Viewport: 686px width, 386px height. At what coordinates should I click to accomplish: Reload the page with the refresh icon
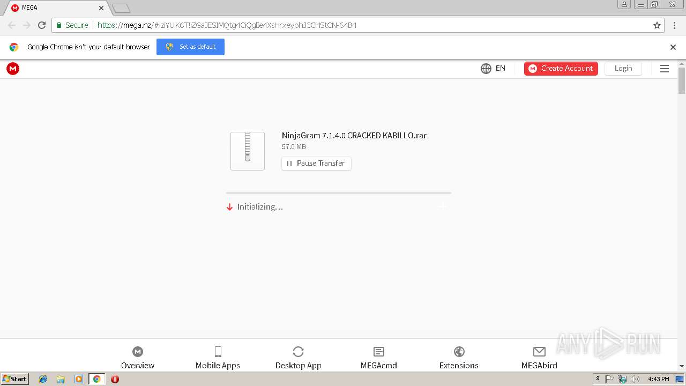[42, 25]
